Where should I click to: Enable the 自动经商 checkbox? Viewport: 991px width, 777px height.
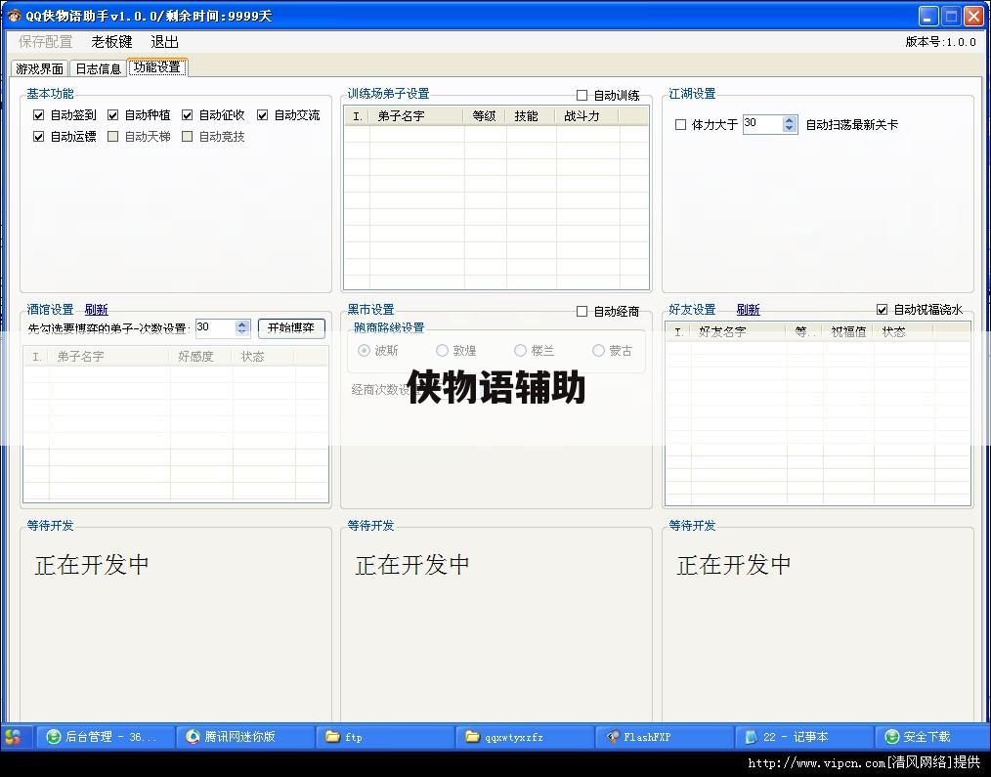point(582,312)
